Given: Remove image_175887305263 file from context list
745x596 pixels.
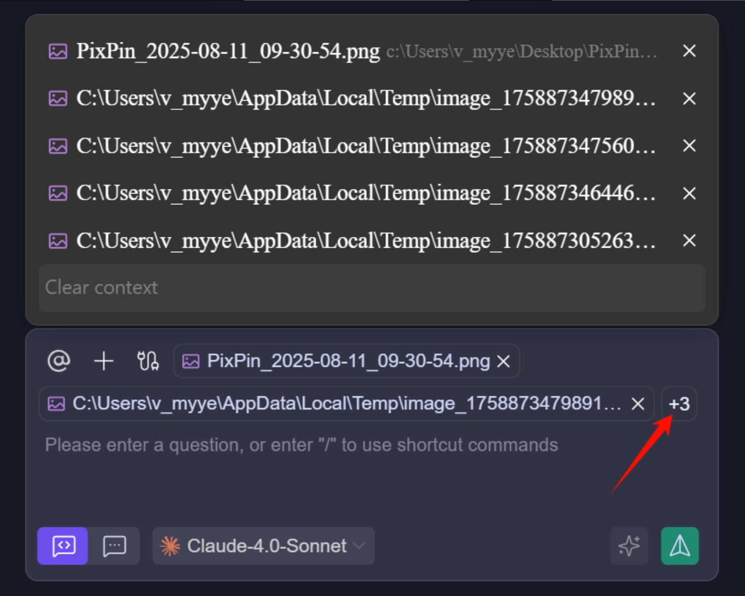Looking at the screenshot, I should (689, 240).
